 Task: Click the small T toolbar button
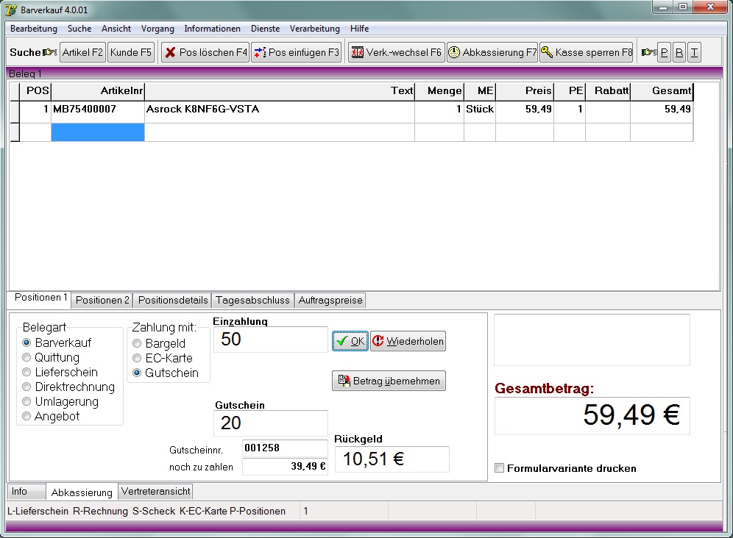click(694, 53)
